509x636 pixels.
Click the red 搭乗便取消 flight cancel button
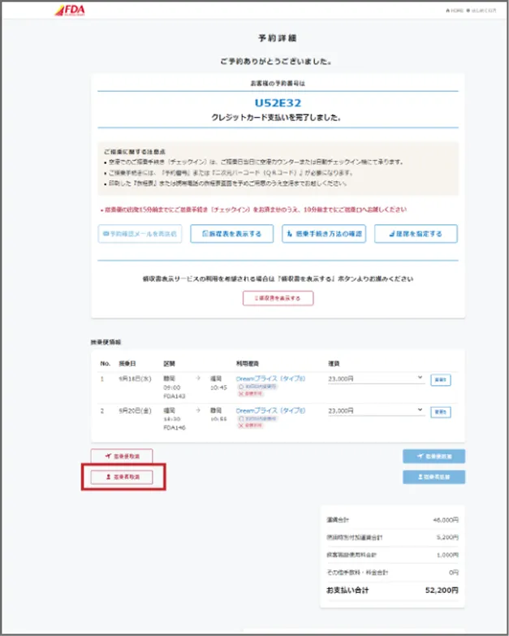pyautogui.click(x=122, y=456)
